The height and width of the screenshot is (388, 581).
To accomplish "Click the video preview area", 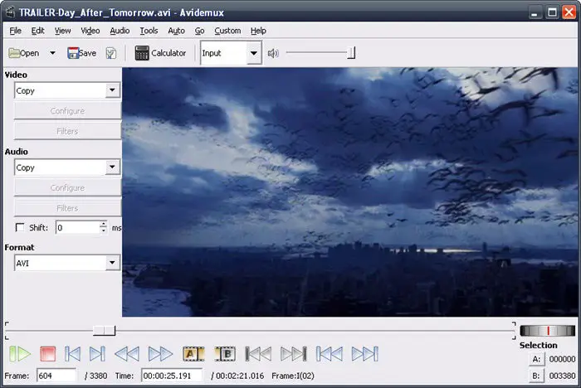I will [349, 192].
